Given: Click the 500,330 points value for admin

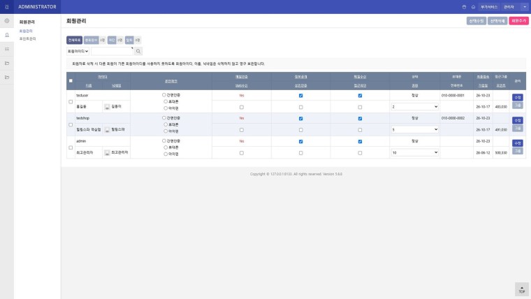Looking at the screenshot, I should point(501,153).
